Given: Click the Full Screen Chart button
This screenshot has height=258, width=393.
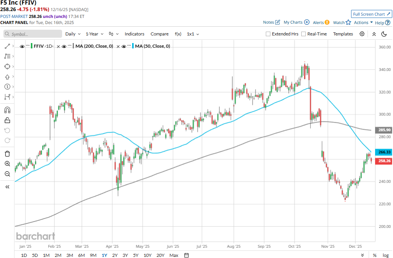Looking at the screenshot, I should point(371,14).
